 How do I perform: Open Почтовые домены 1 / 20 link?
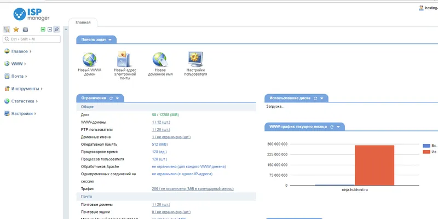coord(161,204)
